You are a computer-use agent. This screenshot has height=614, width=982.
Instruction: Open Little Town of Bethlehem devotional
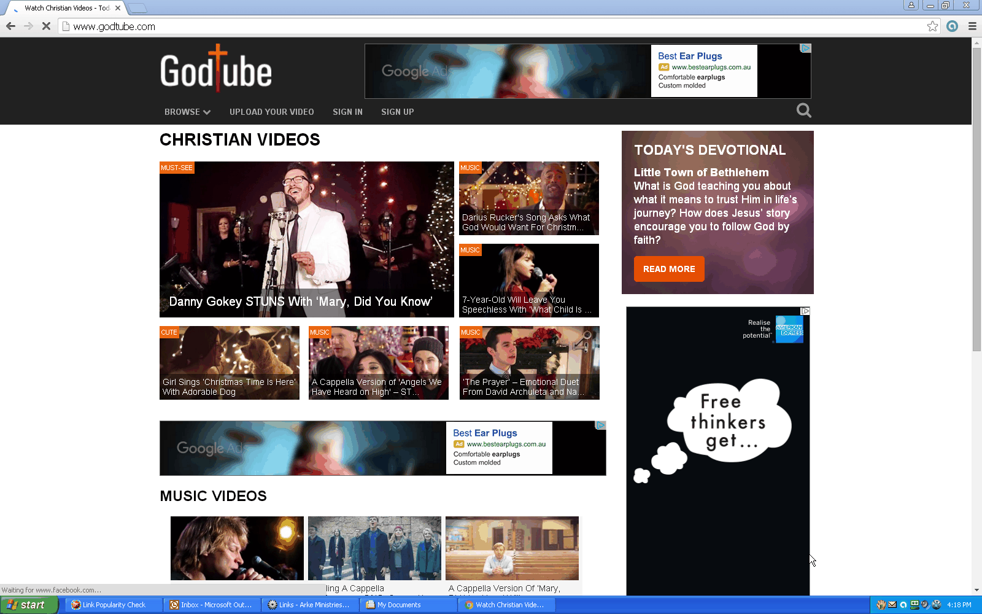(x=701, y=173)
